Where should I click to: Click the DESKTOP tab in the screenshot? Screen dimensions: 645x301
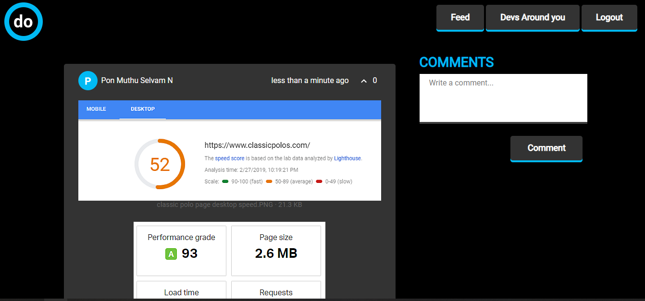(143, 109)
